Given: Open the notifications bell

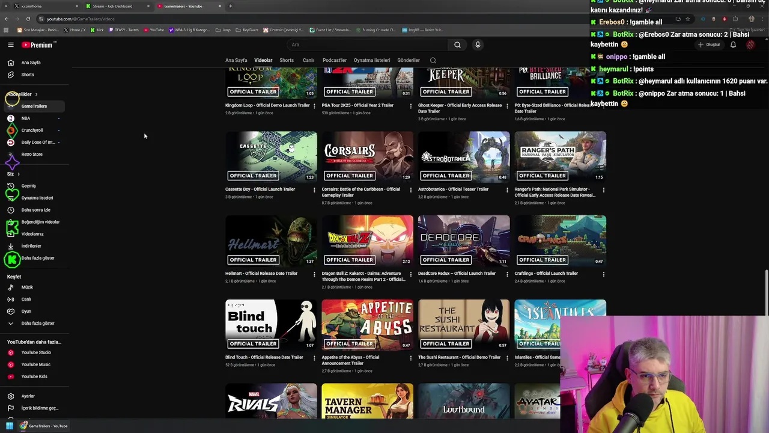Looking at the screenshot, I should [x=733, y=45].
